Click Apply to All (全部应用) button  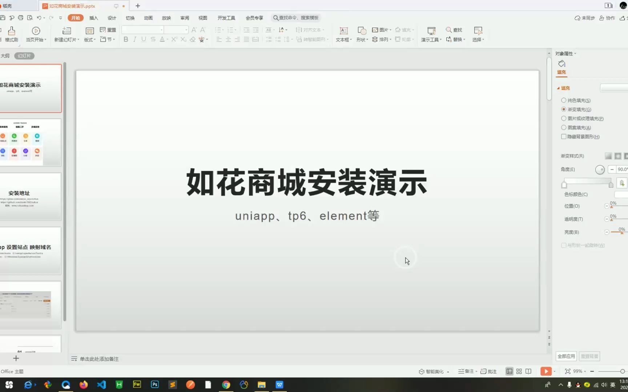coord(566,356)
